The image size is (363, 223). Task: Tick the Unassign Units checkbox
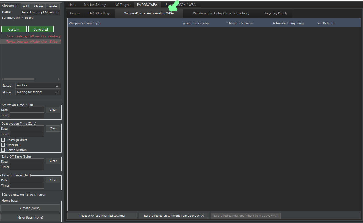[3, 140]
